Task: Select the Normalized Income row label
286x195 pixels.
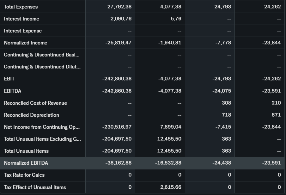Action: 26,43
